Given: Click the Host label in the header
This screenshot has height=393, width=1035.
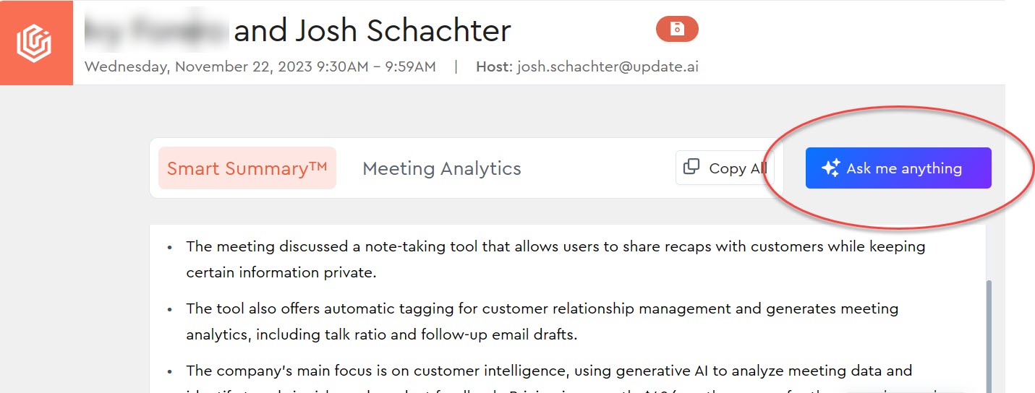Looking at the screenshot, I should 494,67.
